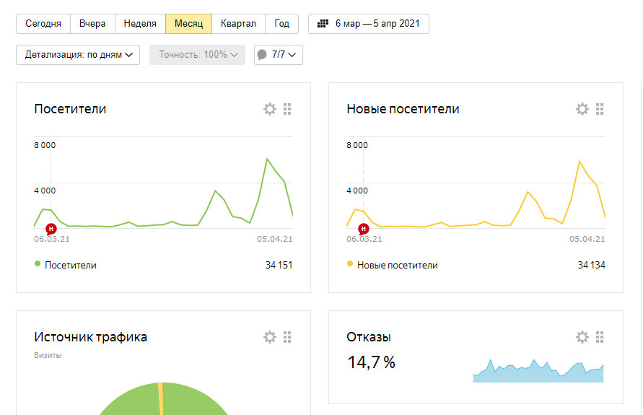Click the annotations comment bubble icon

click(262, 55)
